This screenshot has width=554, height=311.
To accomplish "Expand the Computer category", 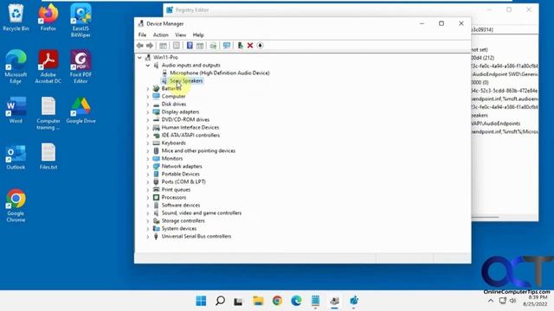I will click(x=148, y=96).
